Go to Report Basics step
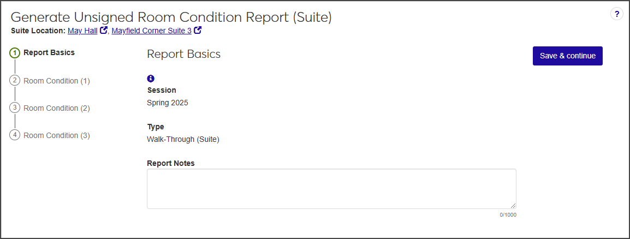This screenshot has width=630, height=239. tap(49, 53)
